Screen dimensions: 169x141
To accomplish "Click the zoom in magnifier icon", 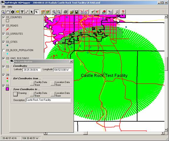I will click(x=54, y=12).
